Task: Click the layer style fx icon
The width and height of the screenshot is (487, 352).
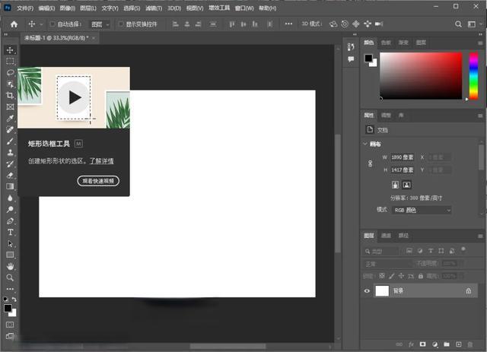Action: [410, 344]
